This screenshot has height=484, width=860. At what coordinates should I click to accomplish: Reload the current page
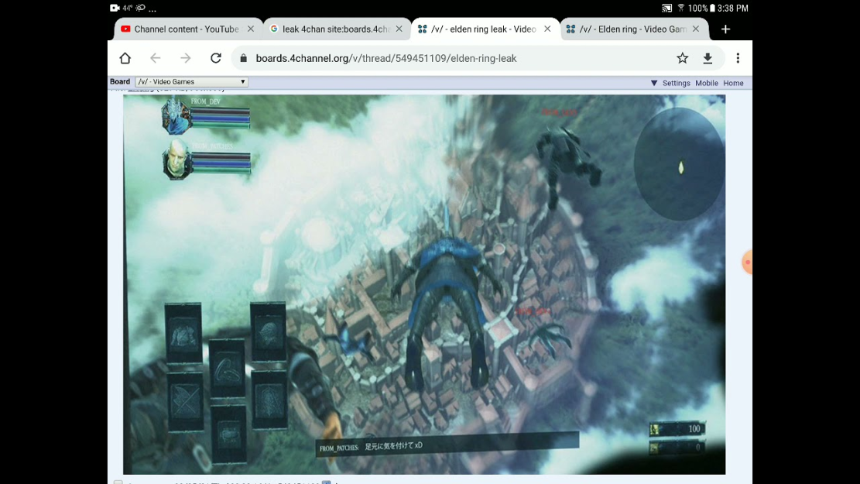215,58
